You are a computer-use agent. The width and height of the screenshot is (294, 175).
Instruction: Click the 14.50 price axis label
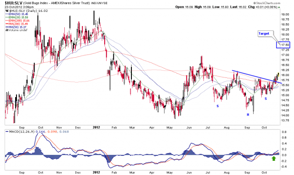pyautogui.click(x=285, y=105)
